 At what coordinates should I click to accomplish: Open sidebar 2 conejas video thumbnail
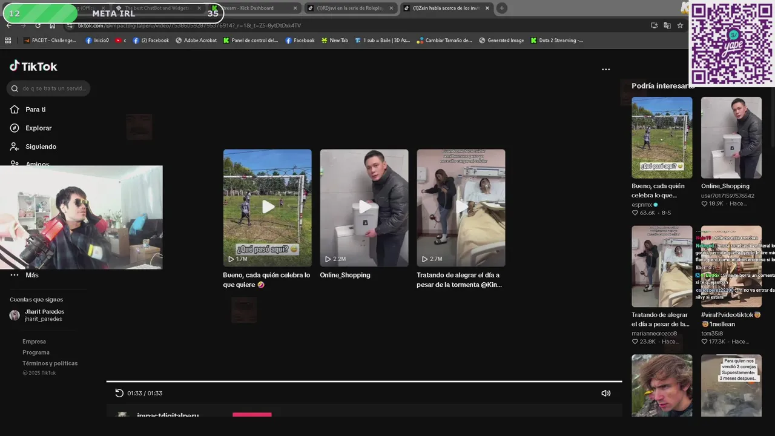click(x=731, y=385)
